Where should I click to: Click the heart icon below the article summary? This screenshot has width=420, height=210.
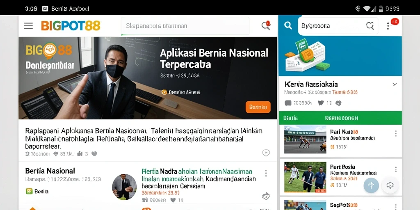click(x=94, y=154)
